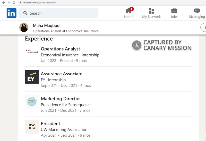
Task: Click the Operations Analyst job title
Action: point(61,49)
